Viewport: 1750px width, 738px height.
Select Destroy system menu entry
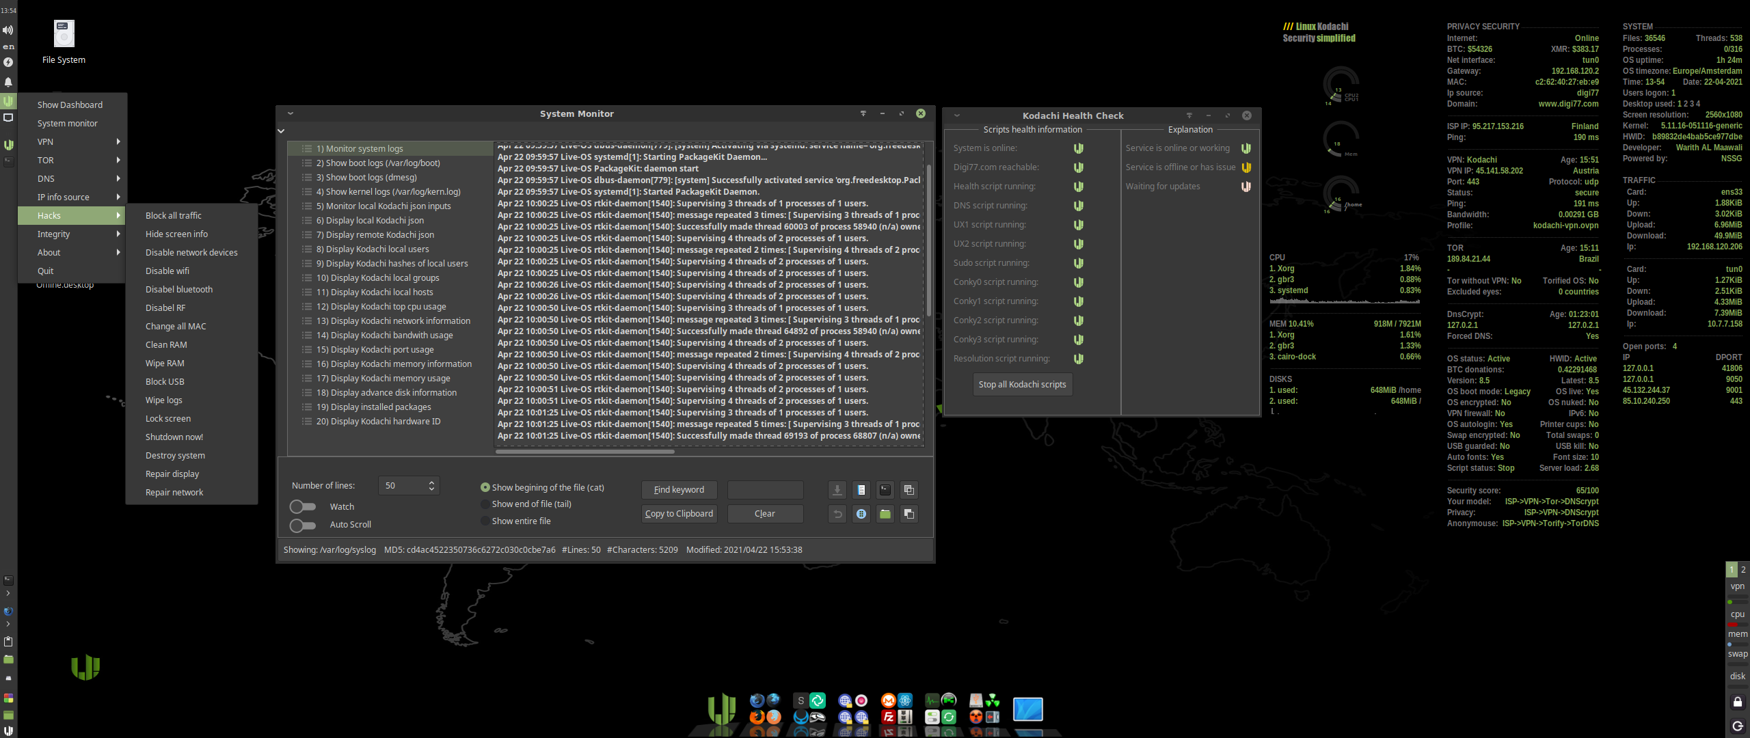pyautogui.click(x=191, y=455)
